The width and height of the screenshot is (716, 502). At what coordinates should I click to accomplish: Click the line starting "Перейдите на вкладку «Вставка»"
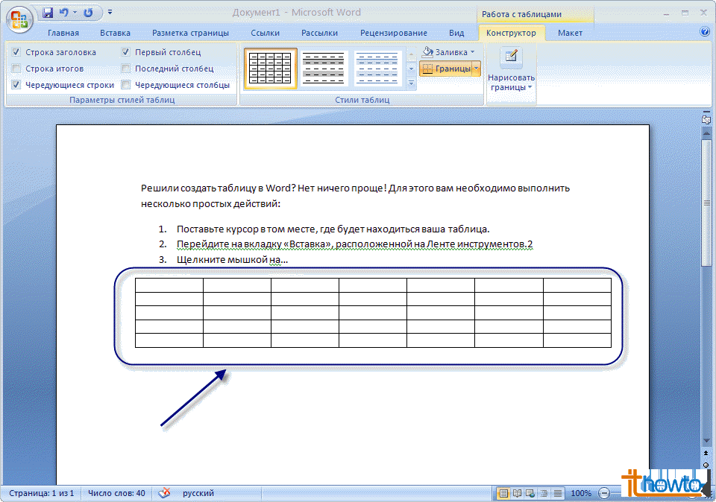355,244
